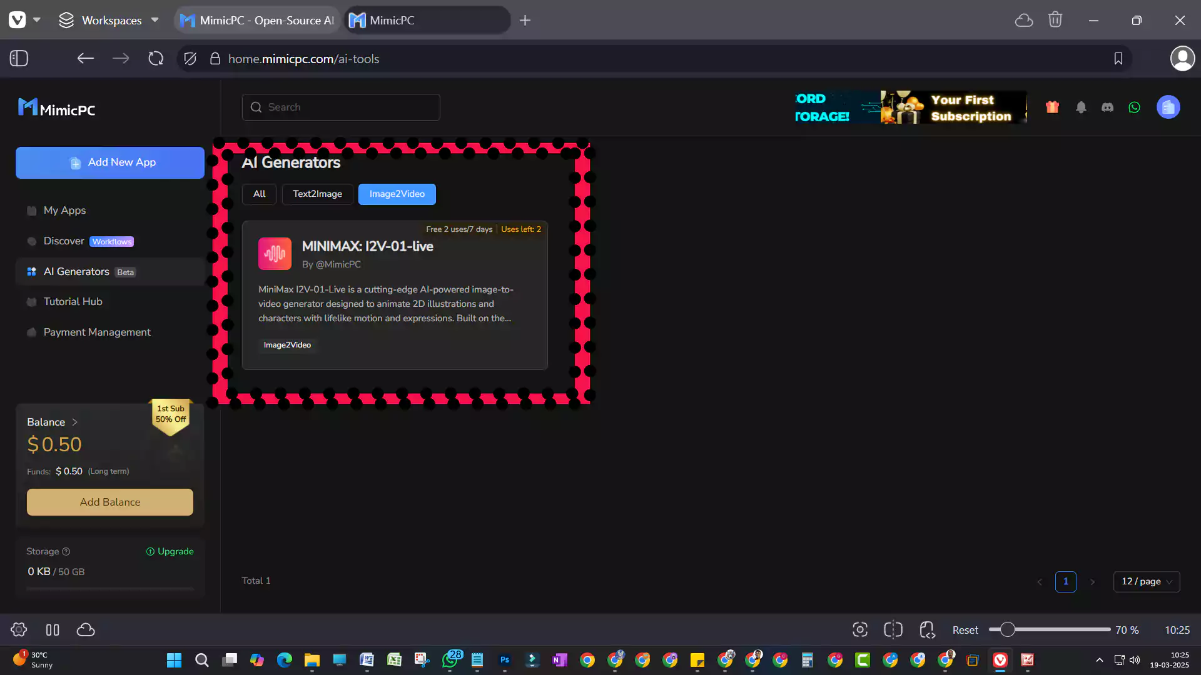Click the 1st Sub 50% Off badge
Viewport: 1201px width, 675px height.
click(x=171, y=417)
